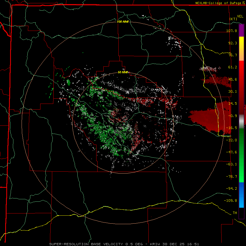Click the TH legend label
The height and width of the screenshot is (246, 246).
(x=235, y=213)
